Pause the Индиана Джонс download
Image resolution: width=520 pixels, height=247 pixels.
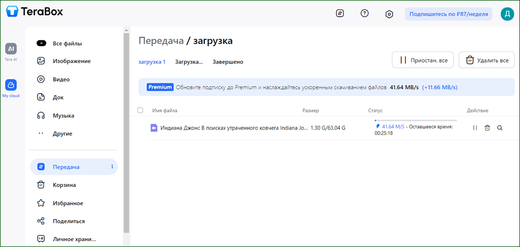pos(475,128)
